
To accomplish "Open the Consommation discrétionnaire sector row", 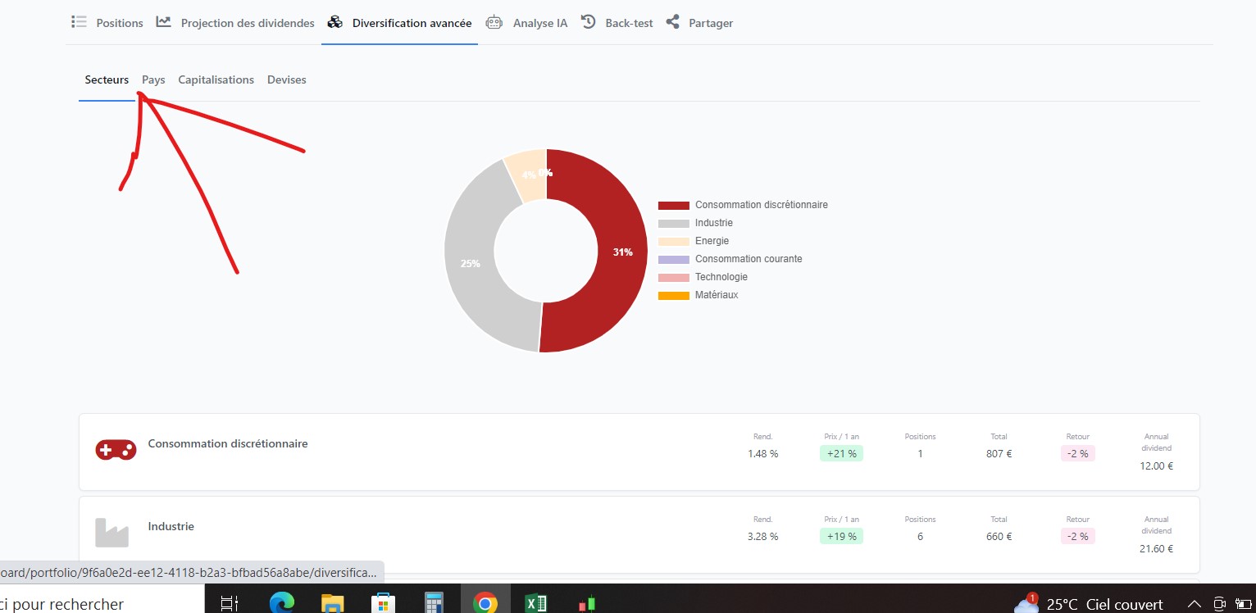I will click(x=228, y=444).
